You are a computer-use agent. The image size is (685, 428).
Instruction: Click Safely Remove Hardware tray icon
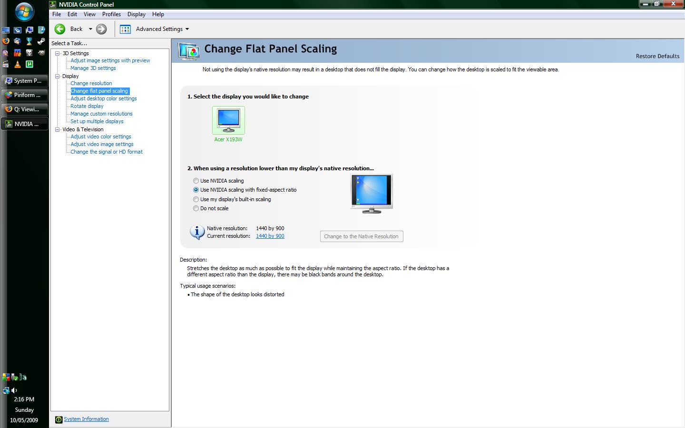(15, 378)
